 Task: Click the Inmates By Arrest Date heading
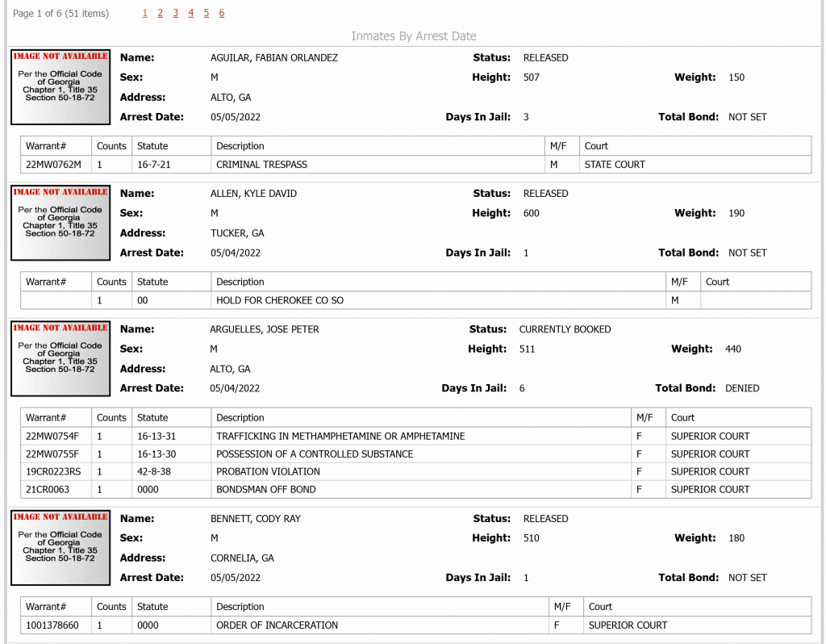[x=414, y=36]
